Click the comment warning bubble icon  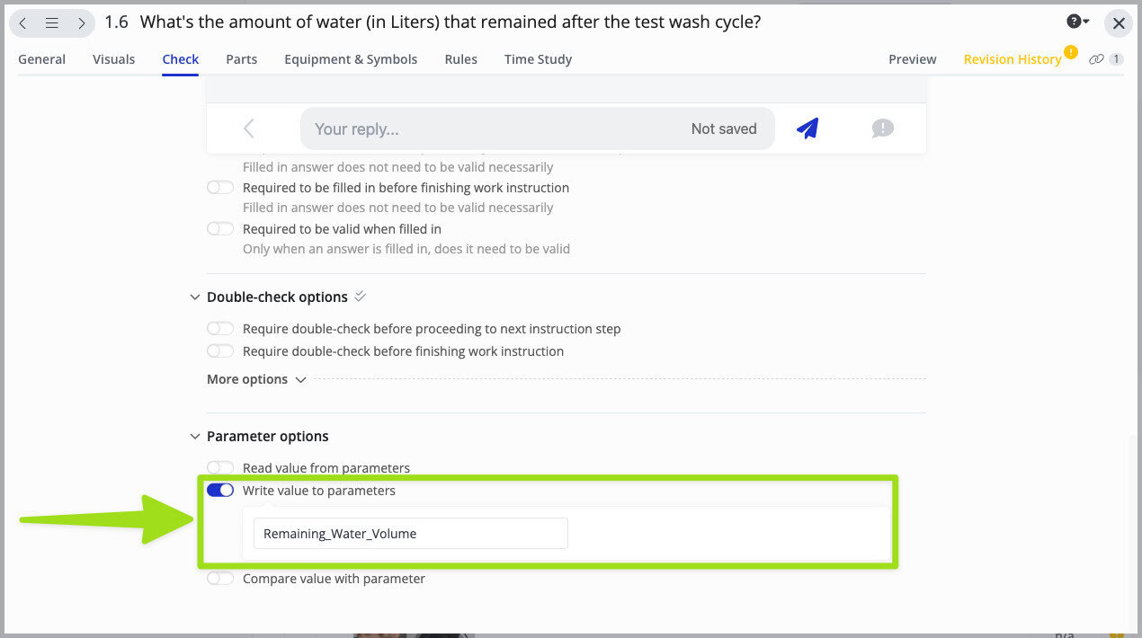(x=882, y=128)
